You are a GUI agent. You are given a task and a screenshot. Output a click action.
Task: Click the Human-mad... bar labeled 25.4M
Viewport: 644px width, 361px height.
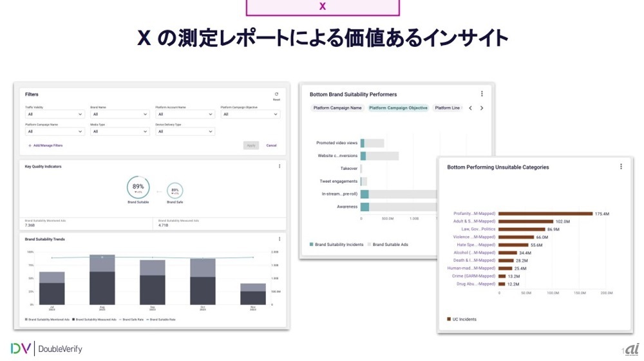[x=505, y=268]
